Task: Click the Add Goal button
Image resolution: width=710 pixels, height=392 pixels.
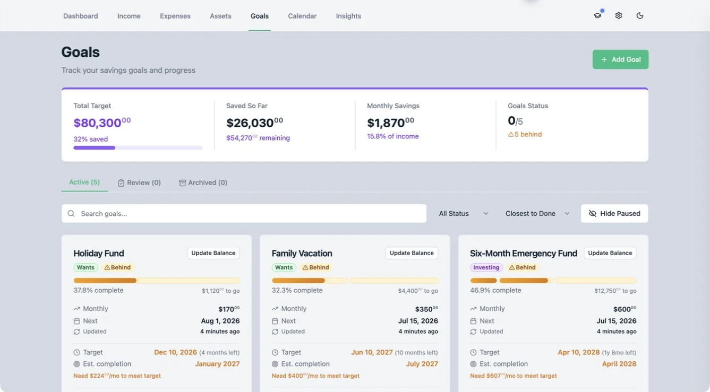Action: (x=620, y=59)
